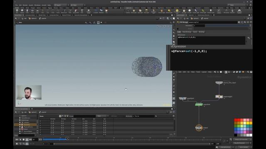The width and height of the screenshot is (266, 149).
Task: Switch to the Inputs parameter tab
Action: tap(195, 32)
